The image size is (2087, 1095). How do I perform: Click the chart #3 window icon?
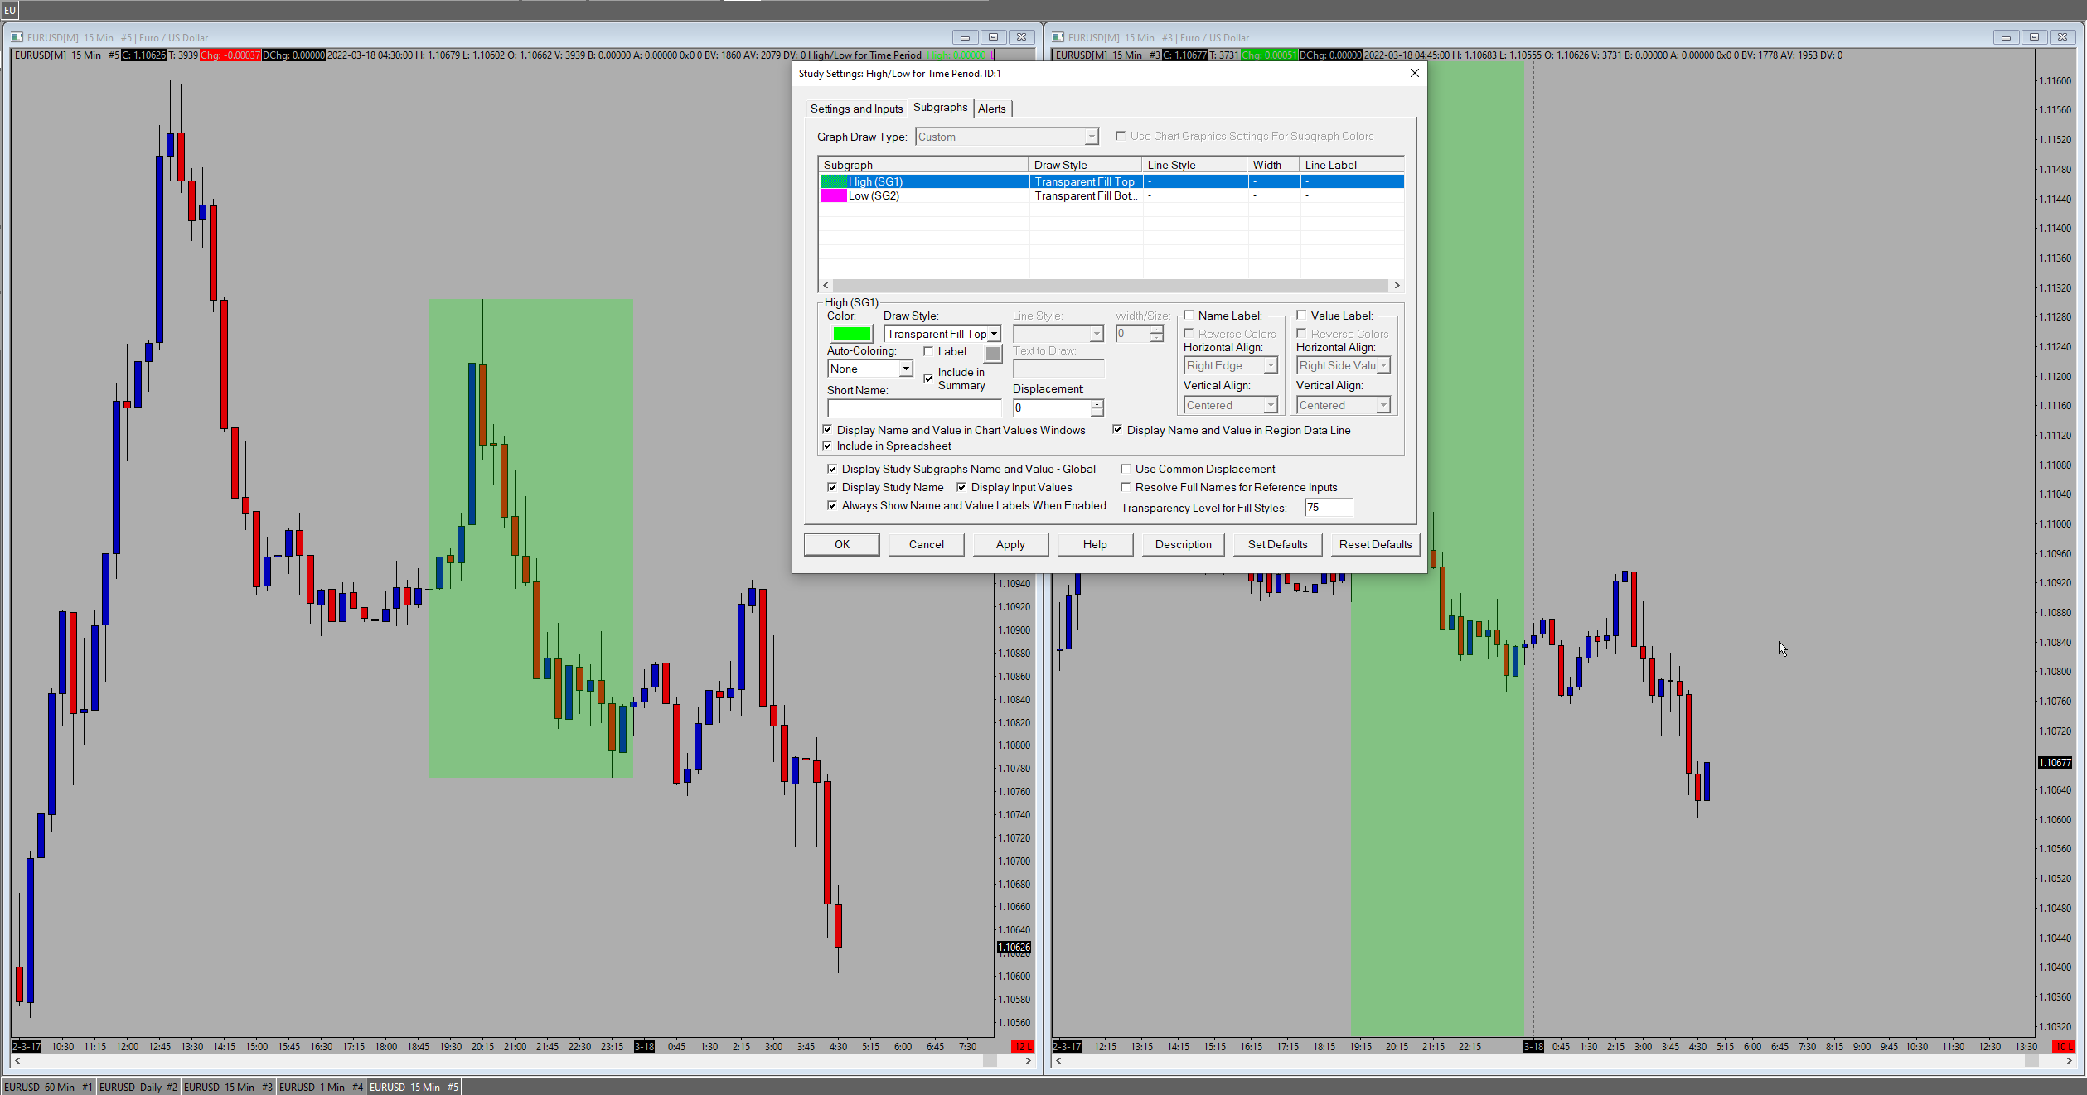click(1058, 37)
